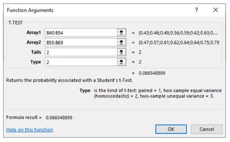
Task: Close the Function Arguments dialog
Action: coord(215,10)
